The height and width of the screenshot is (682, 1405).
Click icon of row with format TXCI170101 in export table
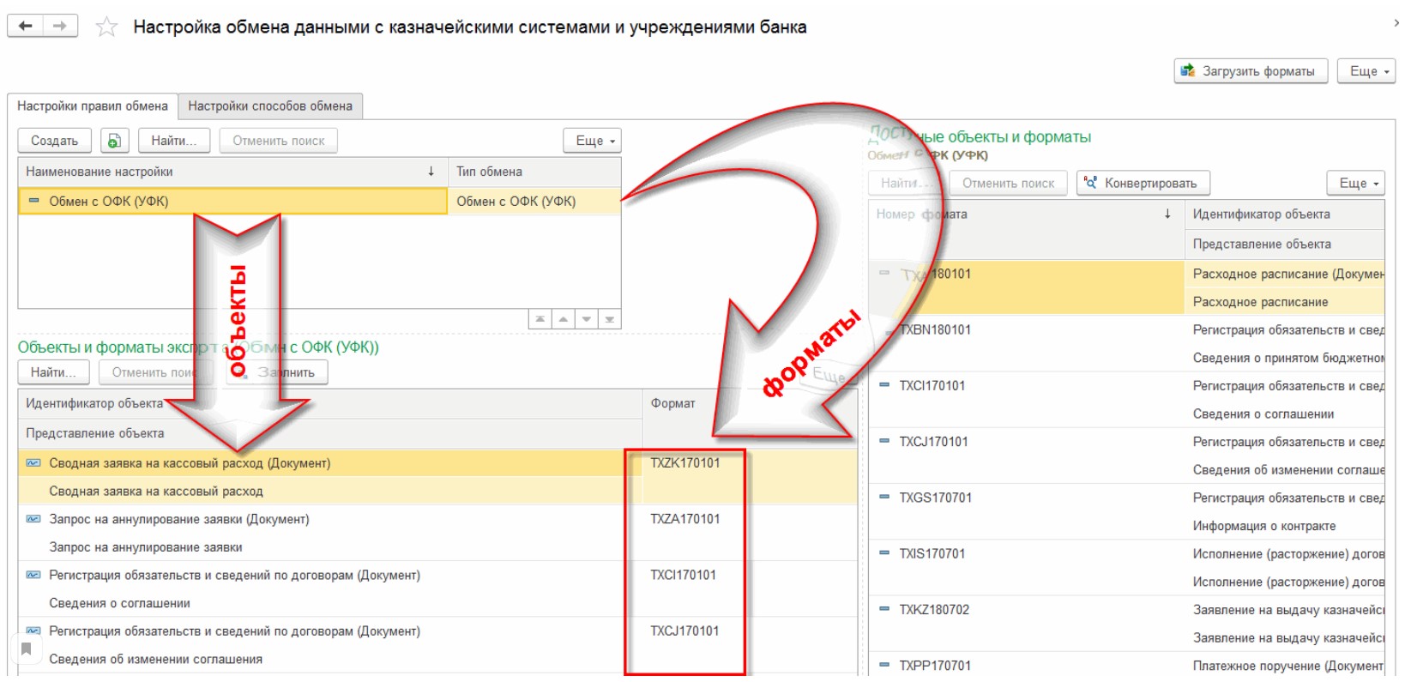tap(33, 575)
